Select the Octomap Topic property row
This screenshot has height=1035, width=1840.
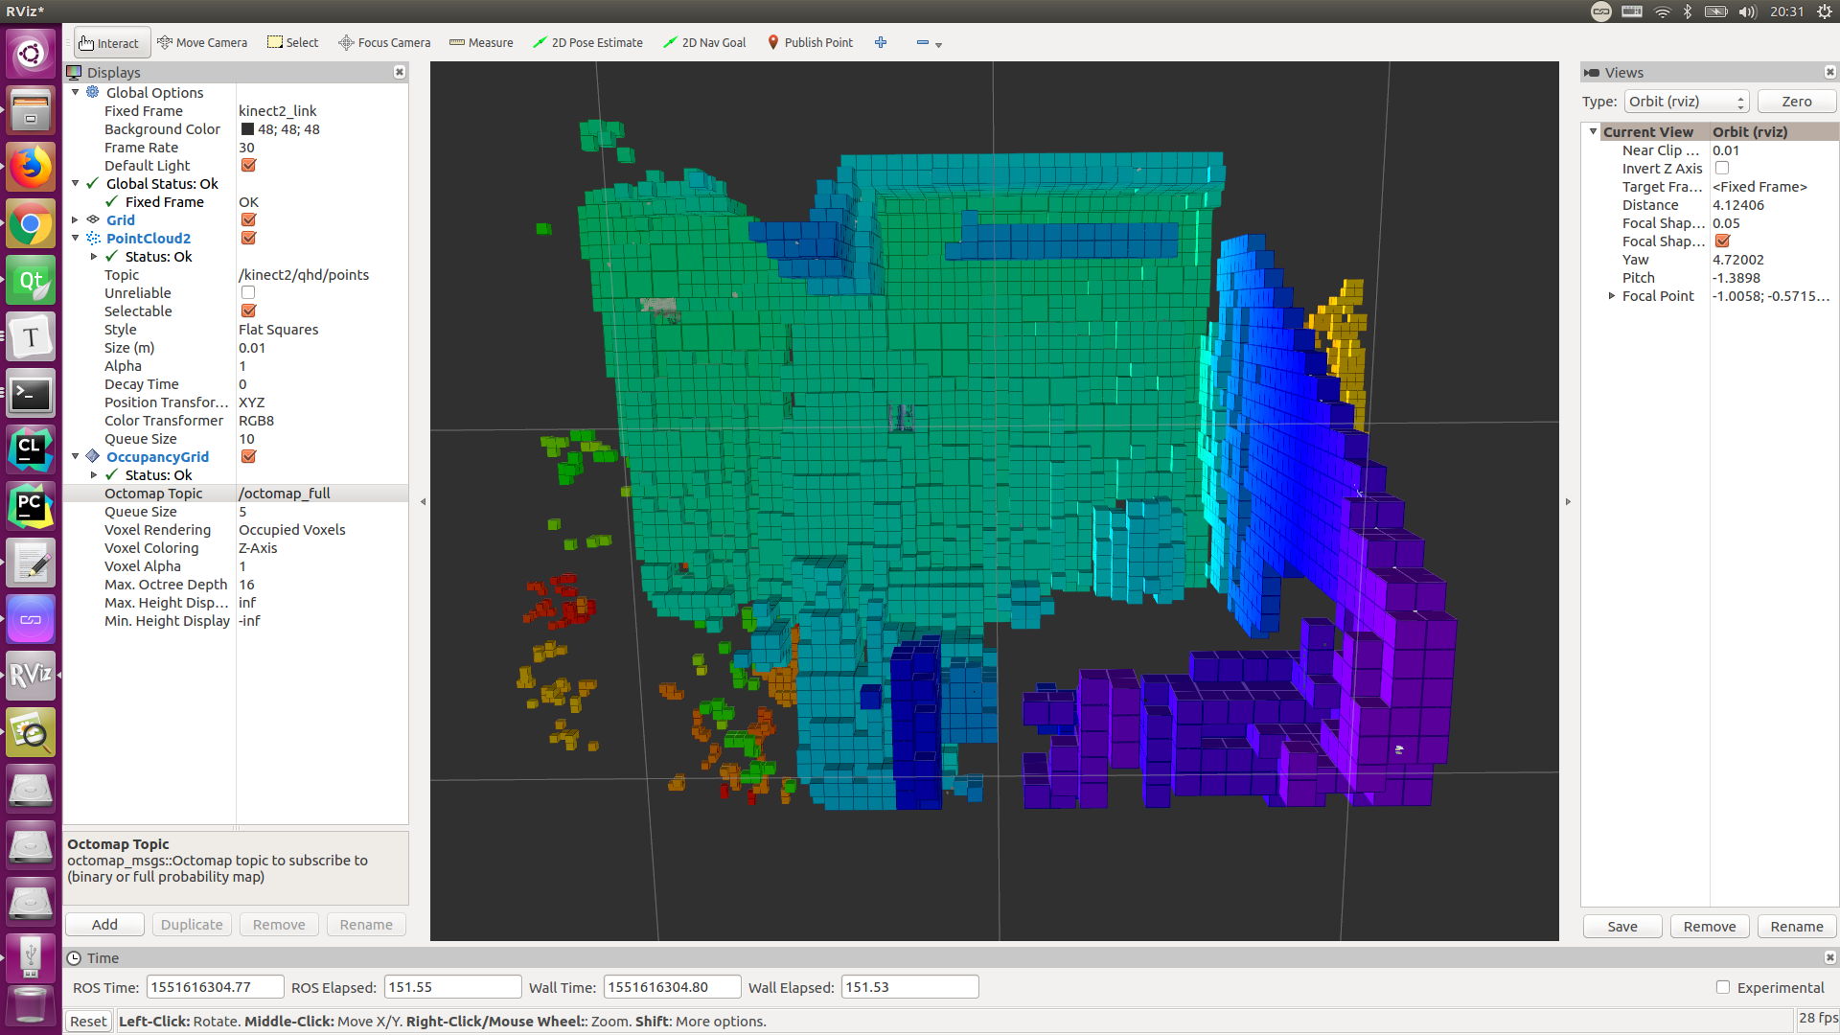click(153, 494)
